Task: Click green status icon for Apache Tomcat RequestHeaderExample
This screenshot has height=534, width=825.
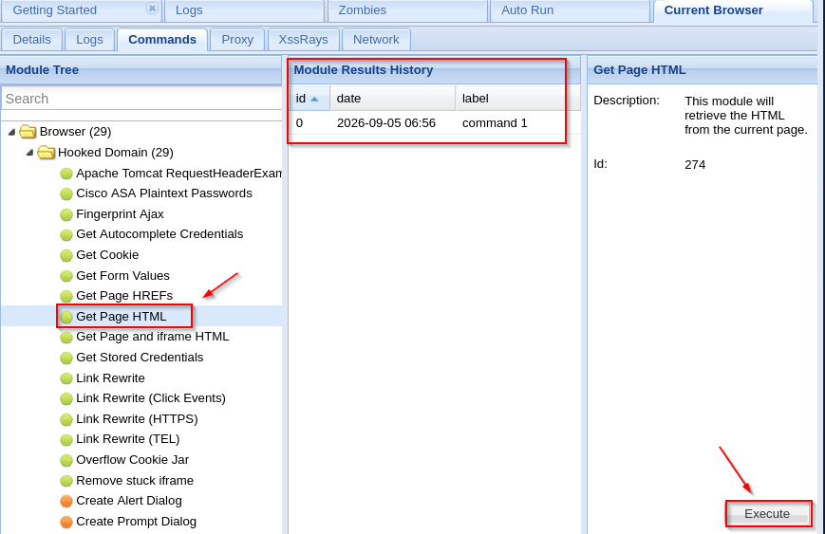Action: [66, 174]
